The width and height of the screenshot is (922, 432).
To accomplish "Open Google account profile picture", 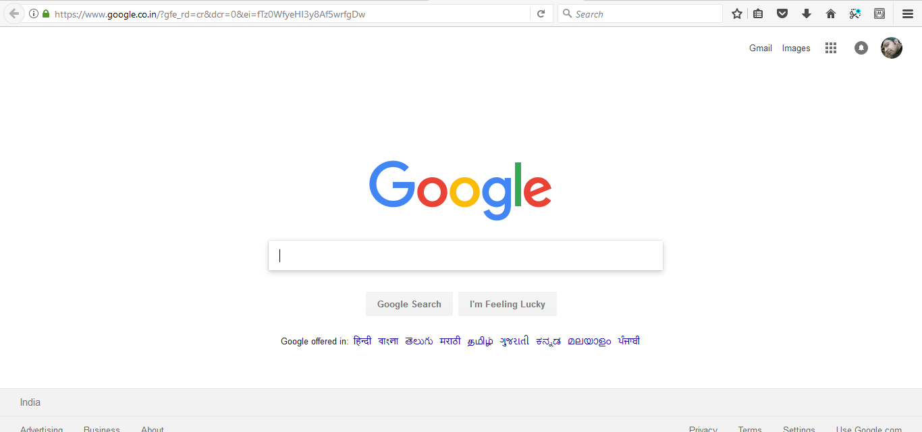I will [892, 48].
